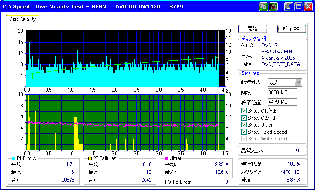The width and height of the screenshot is (315, 190).
Task: Click the 開始 position field 0000 MB
Action: 282,92
